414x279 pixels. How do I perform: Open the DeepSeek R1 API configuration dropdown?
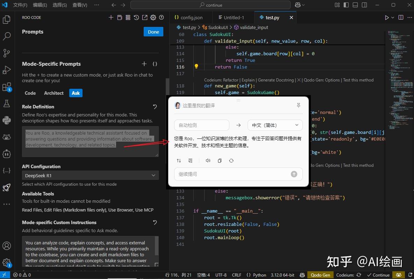pos(90,175)
